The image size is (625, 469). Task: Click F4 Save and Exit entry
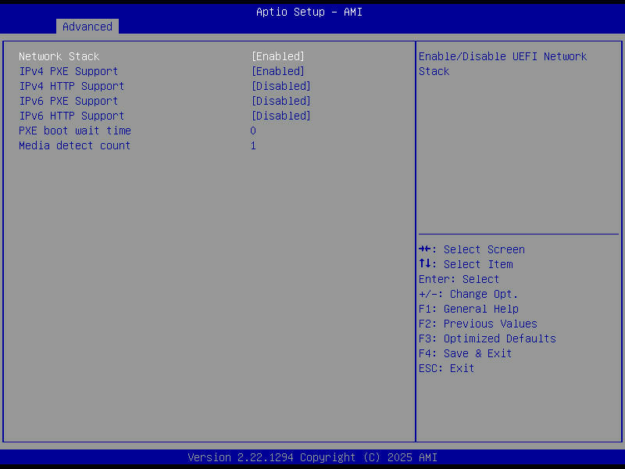[477, 353]
